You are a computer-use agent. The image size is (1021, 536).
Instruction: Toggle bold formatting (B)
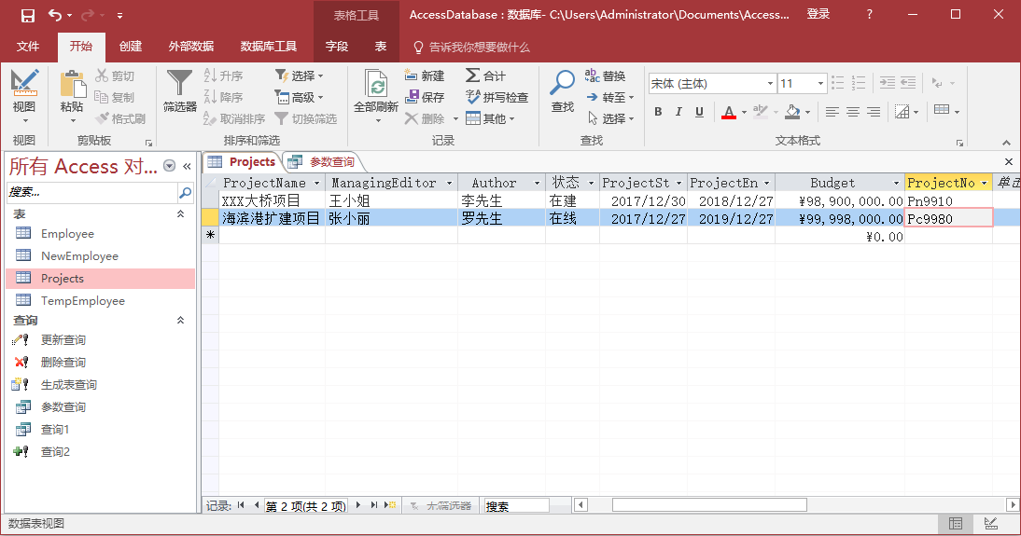[657, 112]
